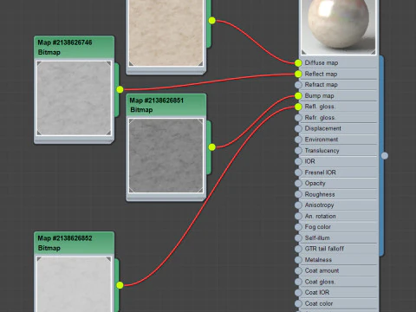Click the Self-illum input socket
Screen dimensions: 416x312
coord(298,238)
